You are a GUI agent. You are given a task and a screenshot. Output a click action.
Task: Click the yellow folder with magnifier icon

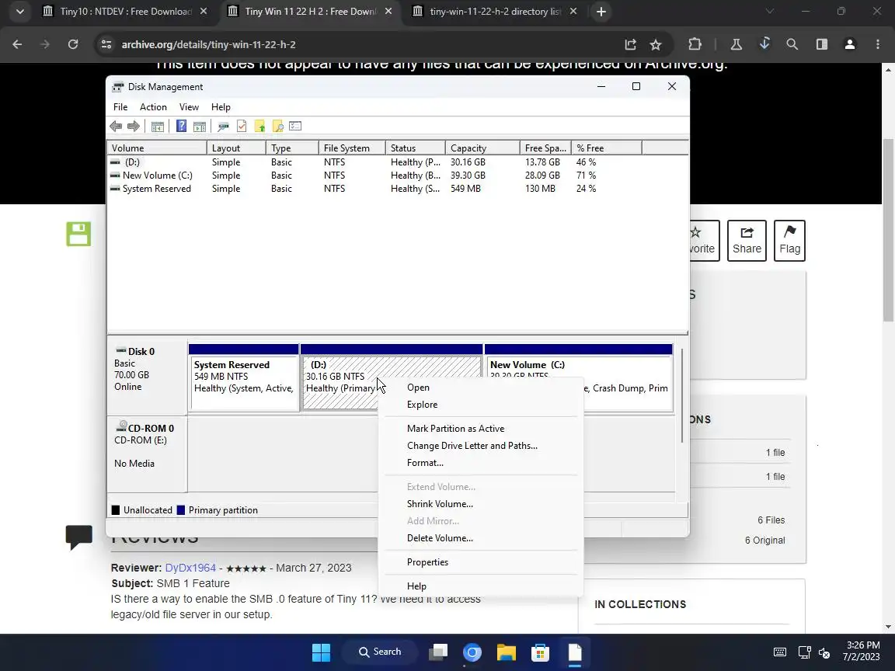278,126
